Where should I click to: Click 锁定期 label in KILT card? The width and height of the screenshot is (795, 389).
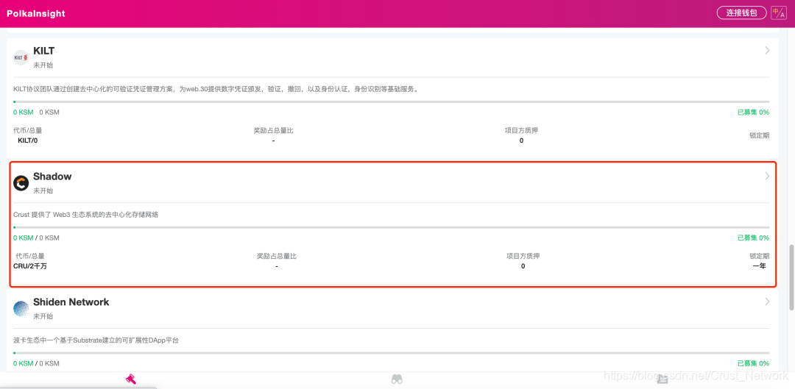pyautogui.click(x=760, y=135)
